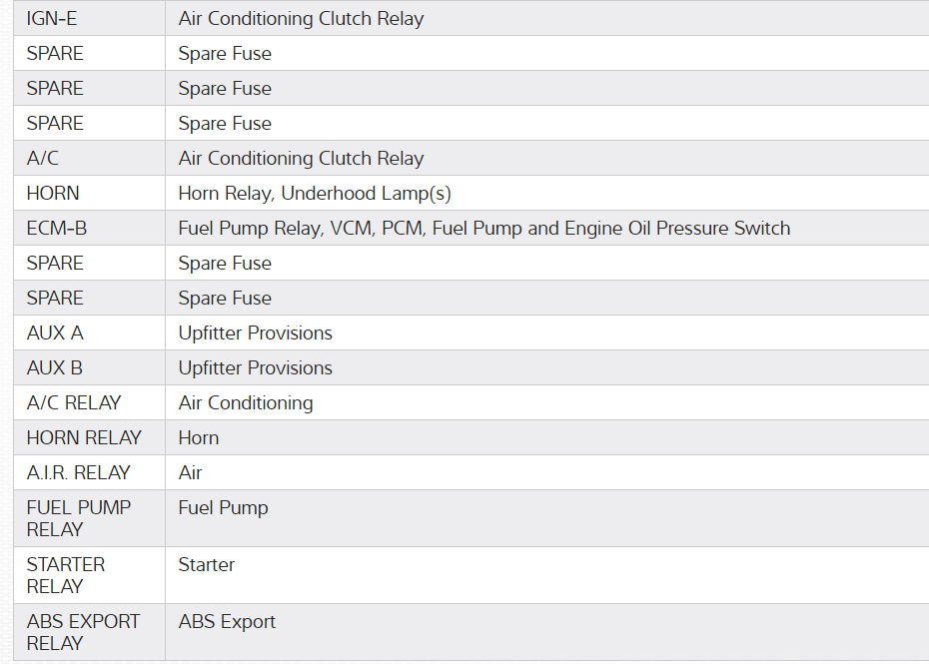929x664 pixels.
Task: Select "Upfitter Provisions" text in AUX A row
Action: point(255,333)
